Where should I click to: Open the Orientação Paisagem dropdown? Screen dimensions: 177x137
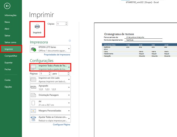click(50, 95)
